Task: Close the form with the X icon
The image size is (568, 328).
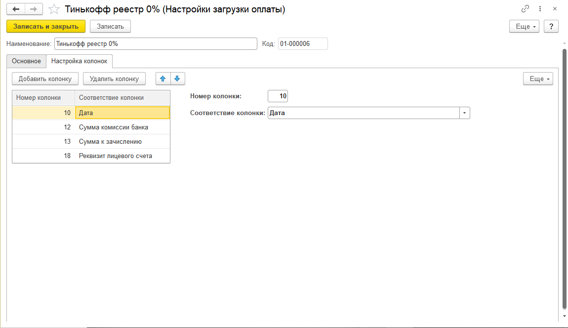Action: (555, 9)
